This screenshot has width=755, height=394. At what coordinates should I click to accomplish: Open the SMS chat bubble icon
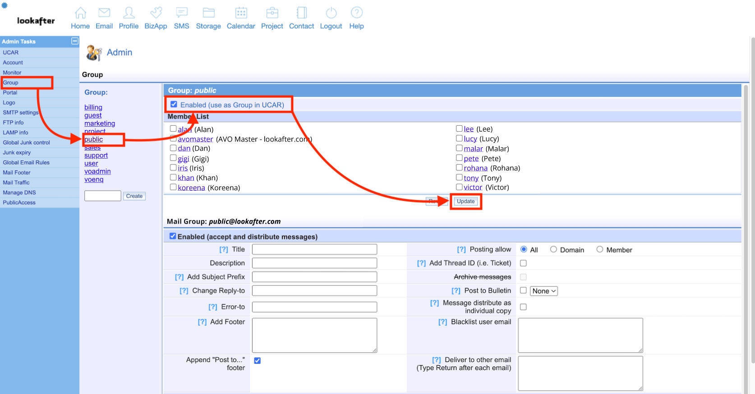click(x=181, y=13)
